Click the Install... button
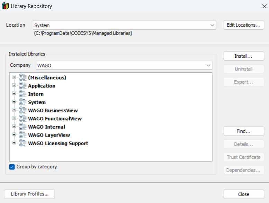The width and height of the screenshot is (269, 203). pyautogui.click(x=244, y=56)
